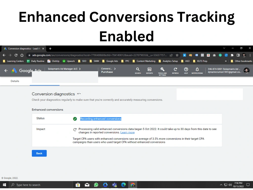Open Tools and Settings wrench icon
Screen dimensions: 253x190
(x=162, y=71)
